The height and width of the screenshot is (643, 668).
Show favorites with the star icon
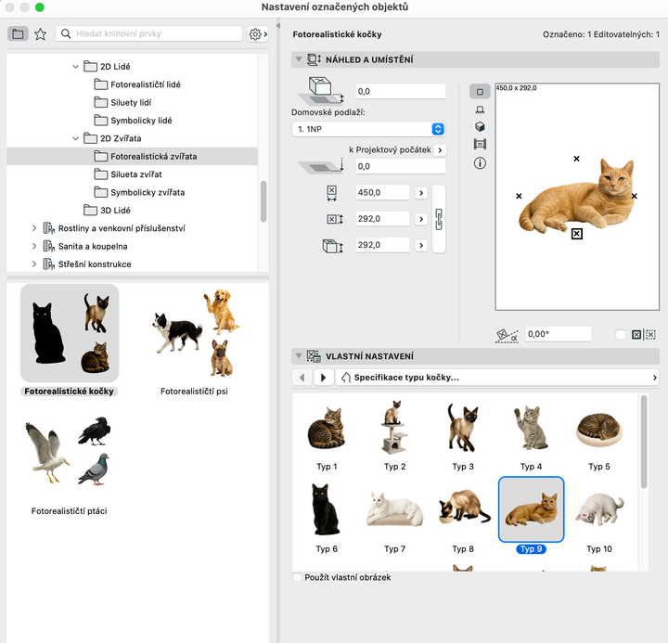pyautogui.click(x=41, y=33)
